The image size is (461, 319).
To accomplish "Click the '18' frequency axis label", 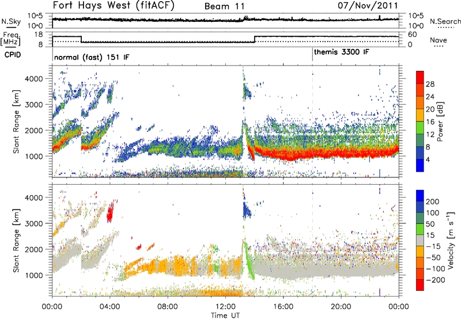I will pyautogui.click(x=39, y=35).
